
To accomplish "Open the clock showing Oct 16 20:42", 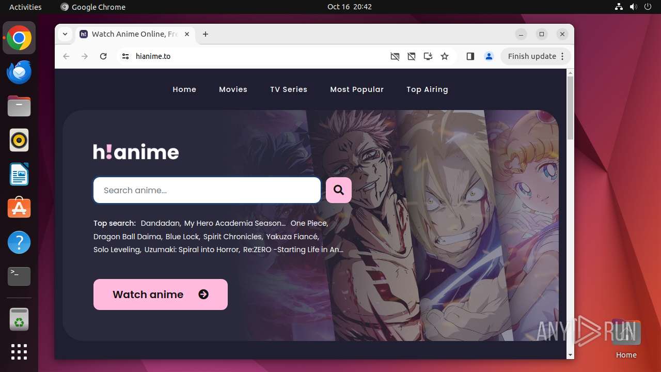I will [350, 7].
